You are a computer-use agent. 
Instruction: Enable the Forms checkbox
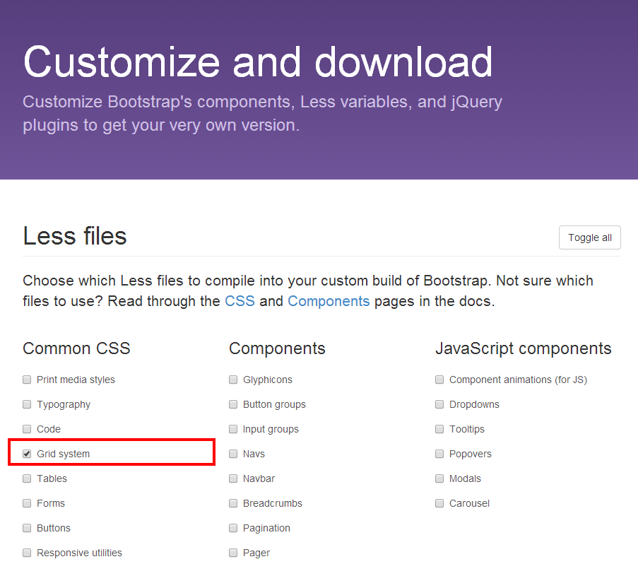(27, 503)
